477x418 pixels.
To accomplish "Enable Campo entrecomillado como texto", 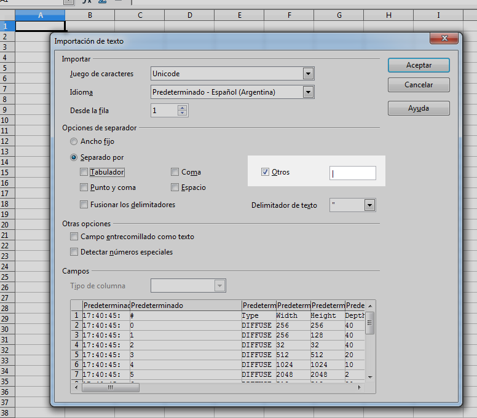I will click(74, 237).
